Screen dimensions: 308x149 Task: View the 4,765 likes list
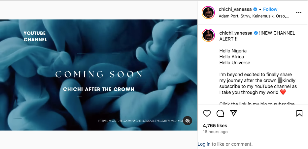pos(215,126)
